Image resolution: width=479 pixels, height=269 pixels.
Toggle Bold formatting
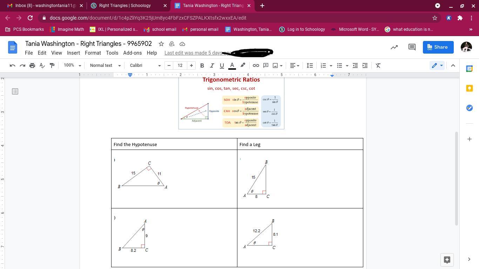coord(202,65)
